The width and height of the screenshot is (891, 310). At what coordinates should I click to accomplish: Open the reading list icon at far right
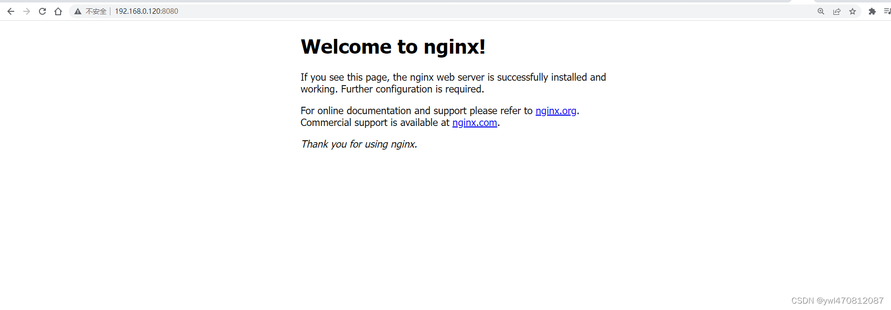coord(887,11)
